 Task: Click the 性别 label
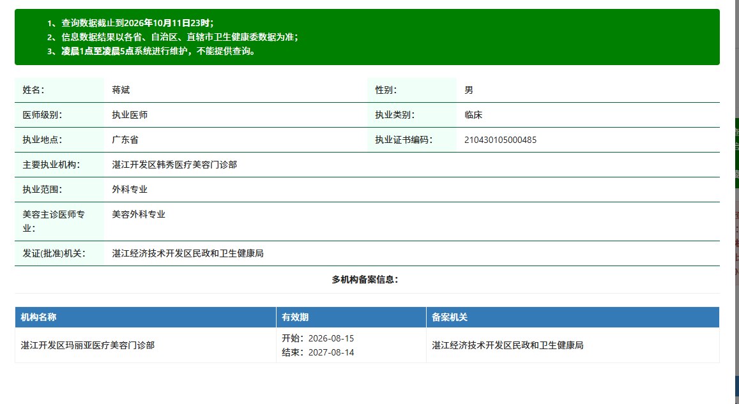pos(386,90)
